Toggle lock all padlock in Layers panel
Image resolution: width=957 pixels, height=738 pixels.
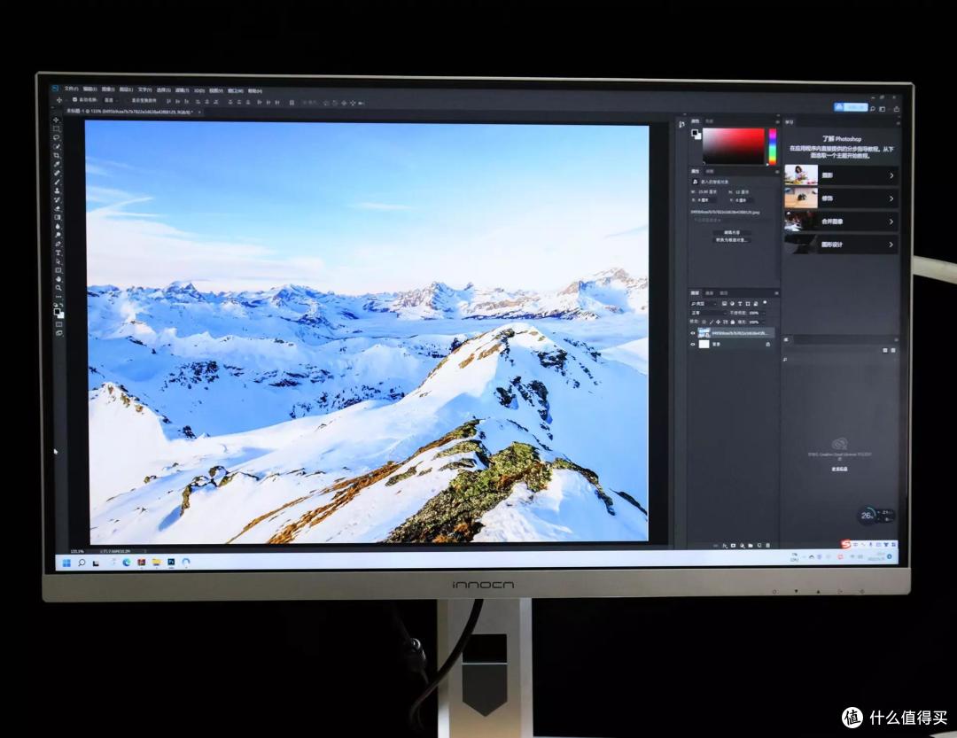(x=733, y=322)
